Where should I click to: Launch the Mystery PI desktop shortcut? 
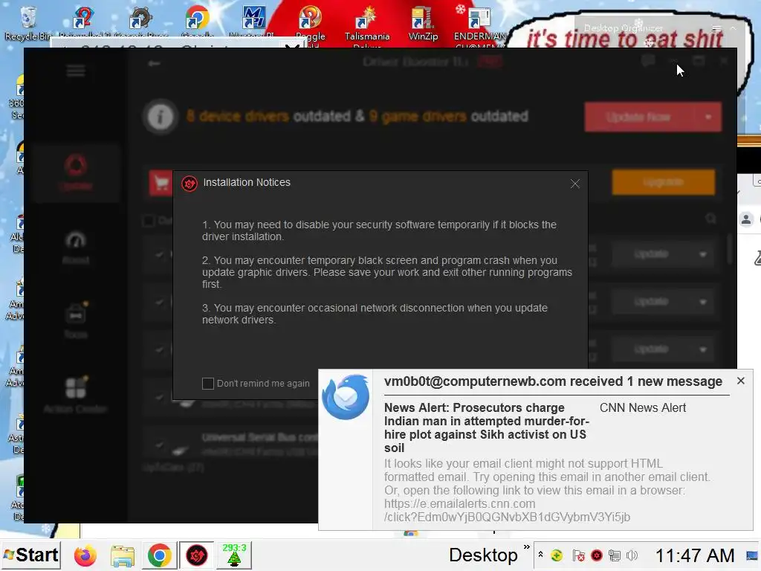254,22
